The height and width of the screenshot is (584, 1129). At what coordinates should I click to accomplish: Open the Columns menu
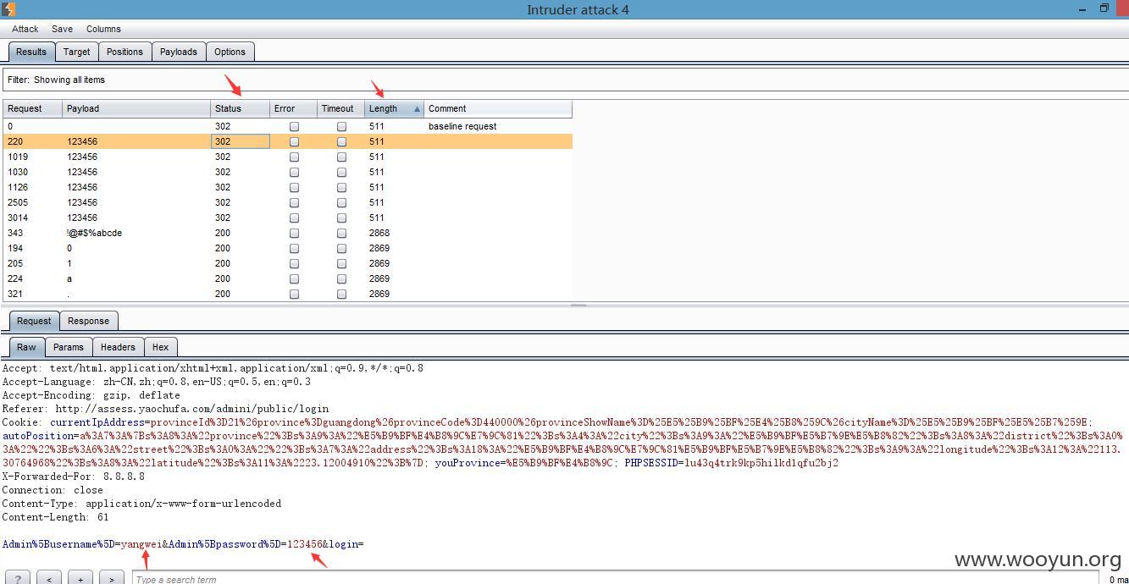coord(103,29)
